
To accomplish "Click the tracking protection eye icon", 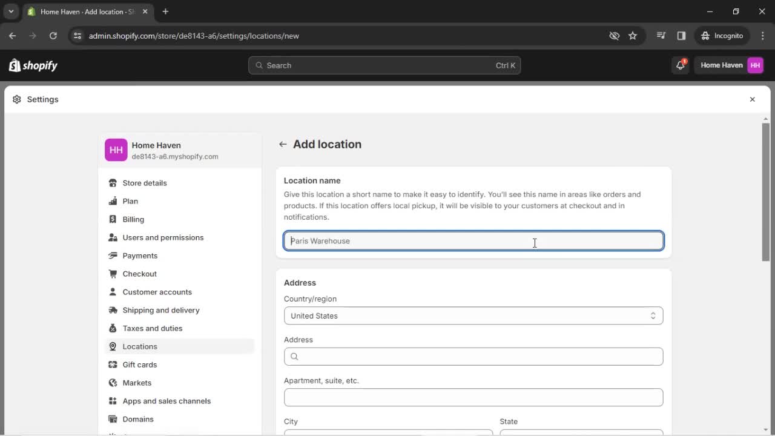I will pos(615,36).
